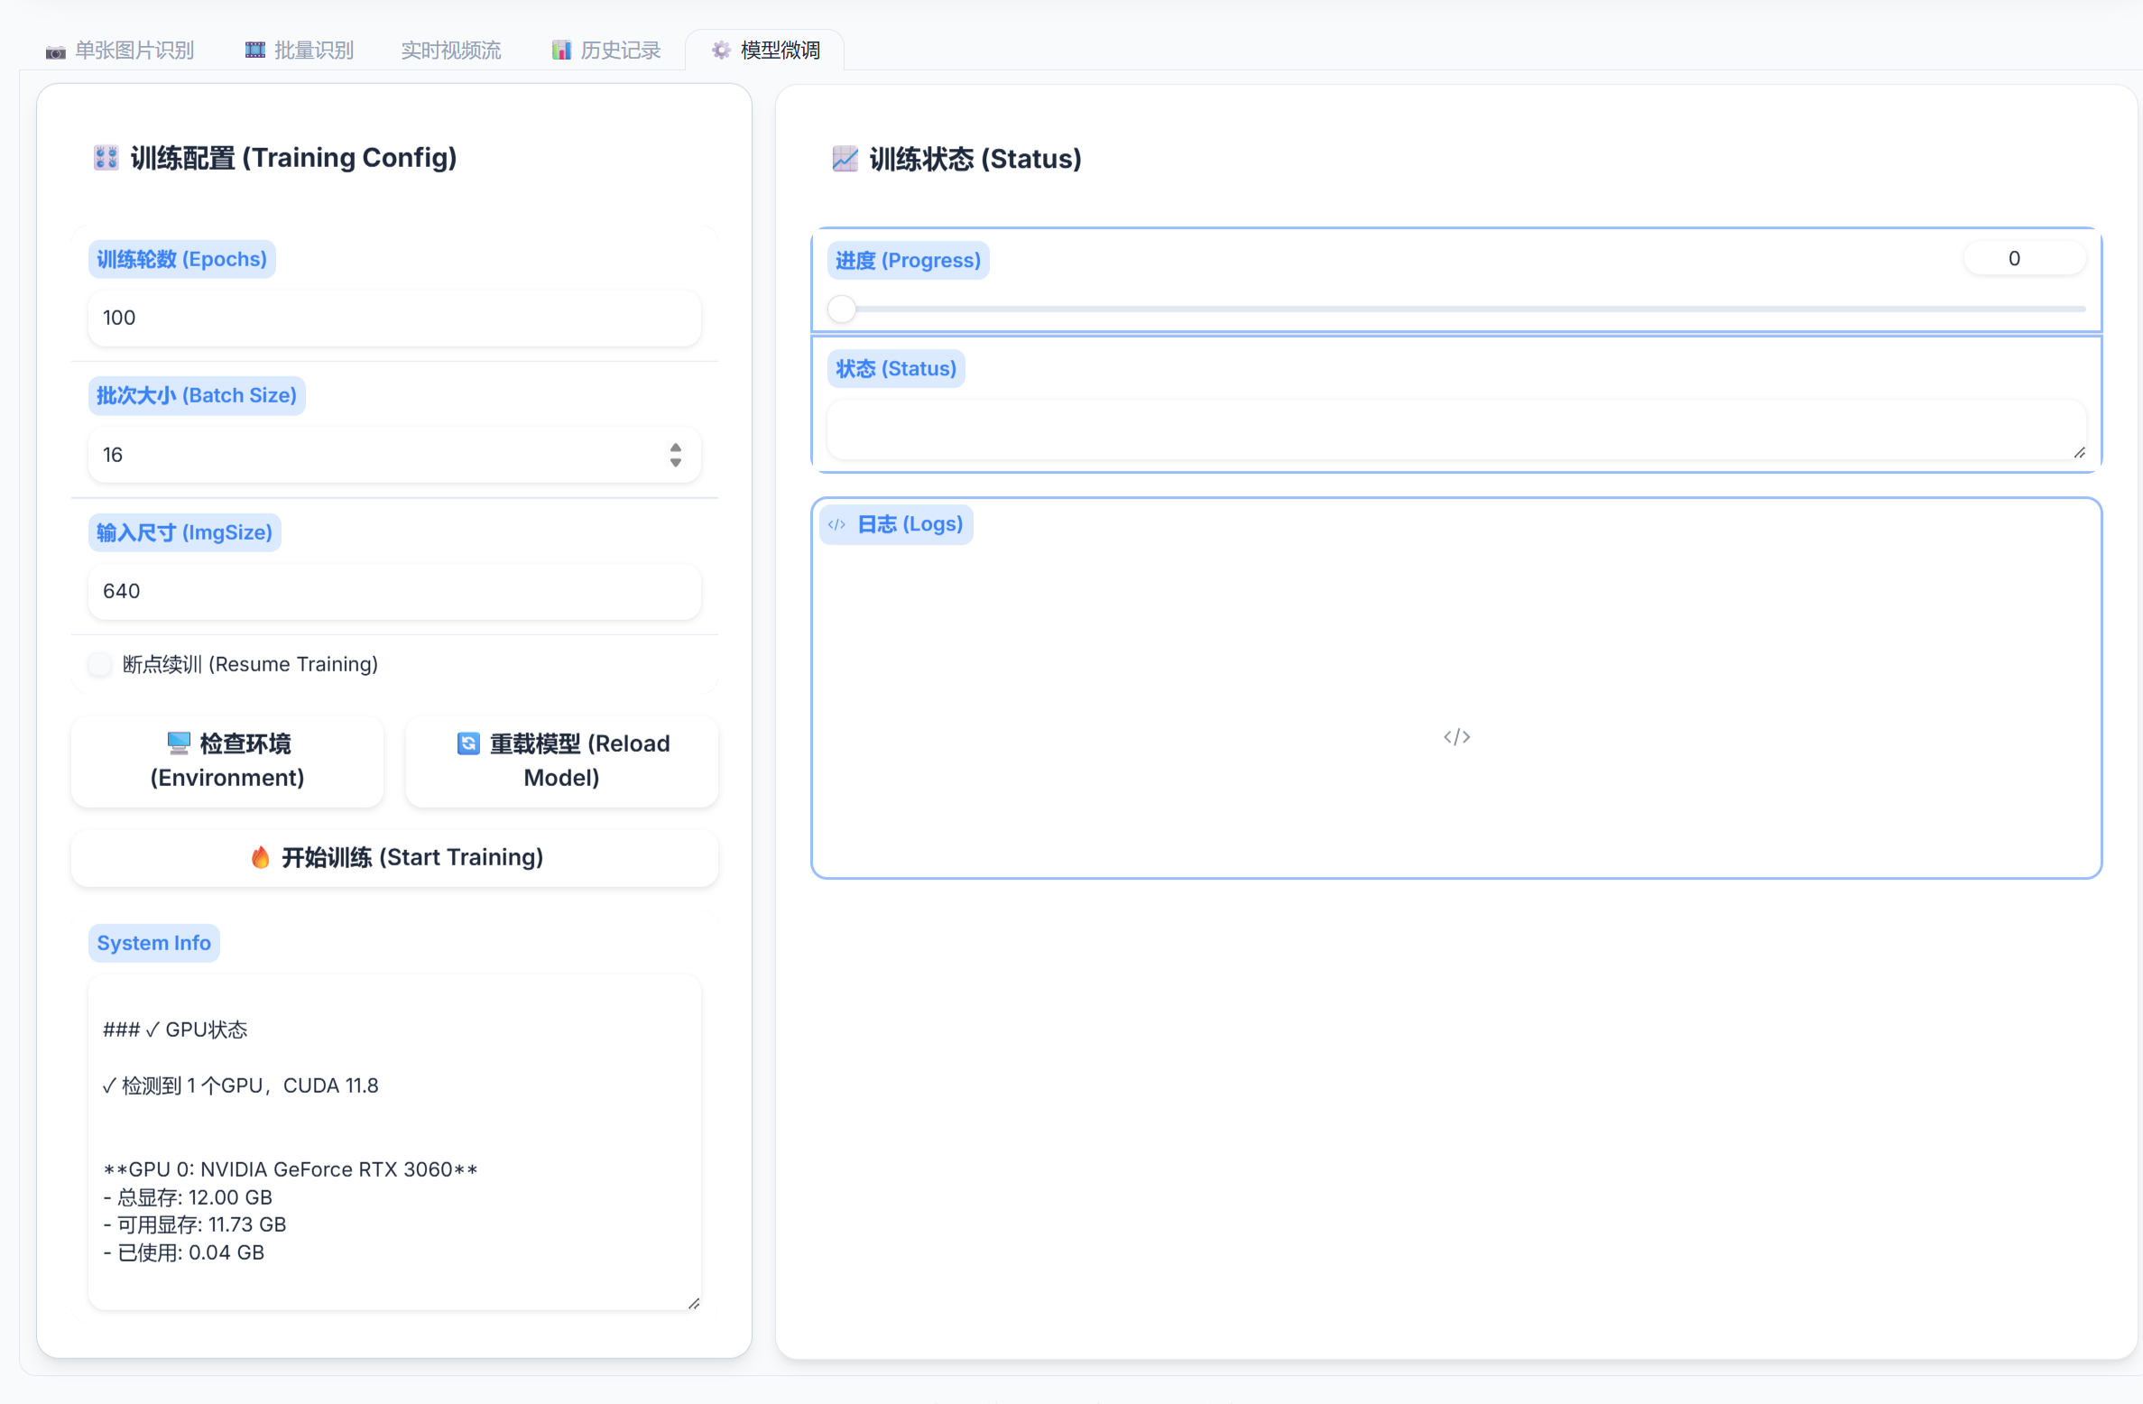This screenshot has height=1404, width=2143.
Task: Enable Resume Training checkbox
Action: 100,664
